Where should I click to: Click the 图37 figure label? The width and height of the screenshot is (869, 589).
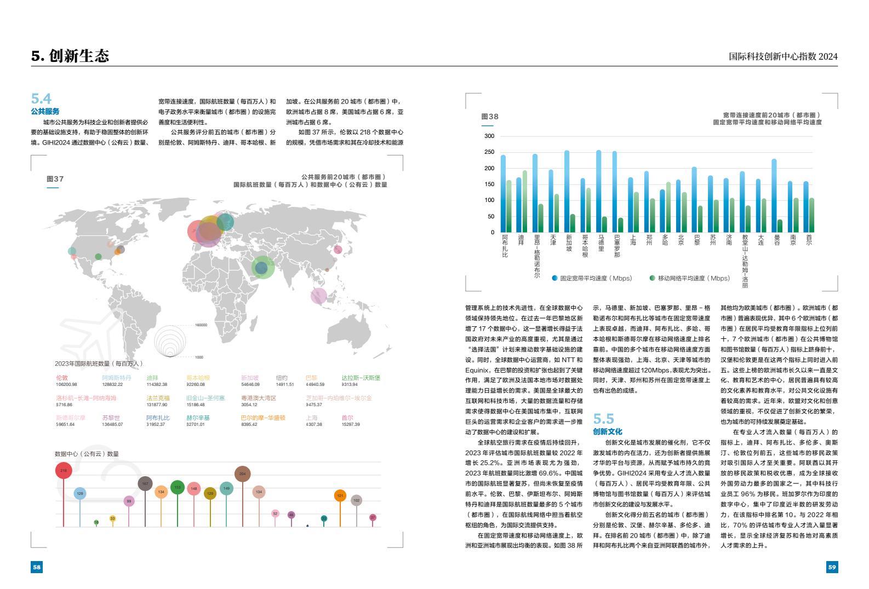click(55, 179)
